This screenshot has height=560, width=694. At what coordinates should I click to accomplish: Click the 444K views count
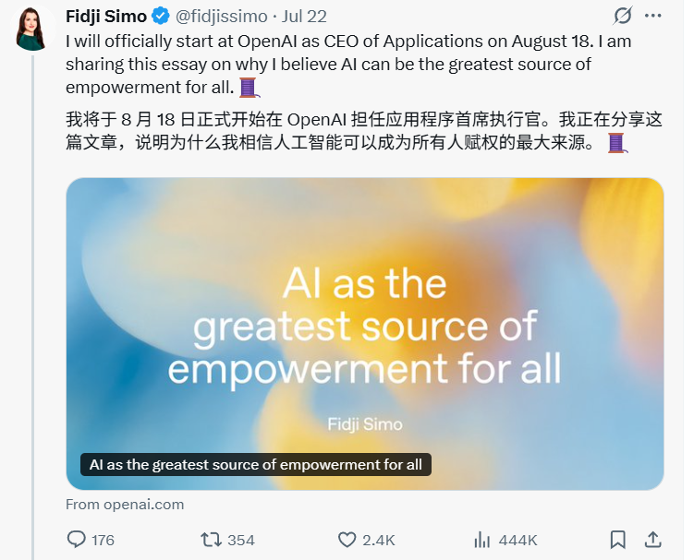[517, 540]
